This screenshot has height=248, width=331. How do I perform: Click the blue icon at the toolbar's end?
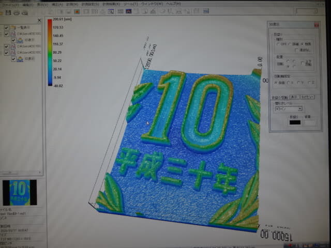click(206, 11)
